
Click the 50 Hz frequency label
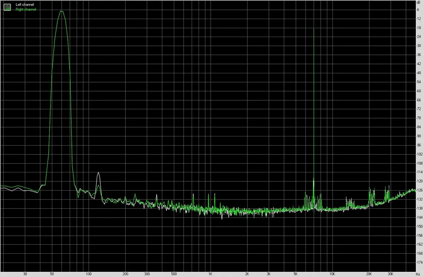pos(52,274)
